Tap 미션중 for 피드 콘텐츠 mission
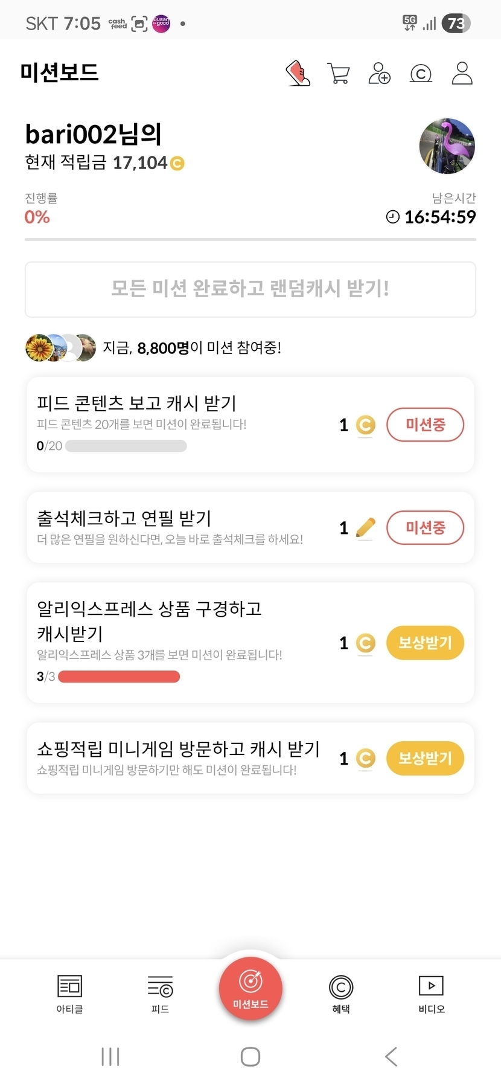The height and width of the screenshot is (1086, 501). 425,425
